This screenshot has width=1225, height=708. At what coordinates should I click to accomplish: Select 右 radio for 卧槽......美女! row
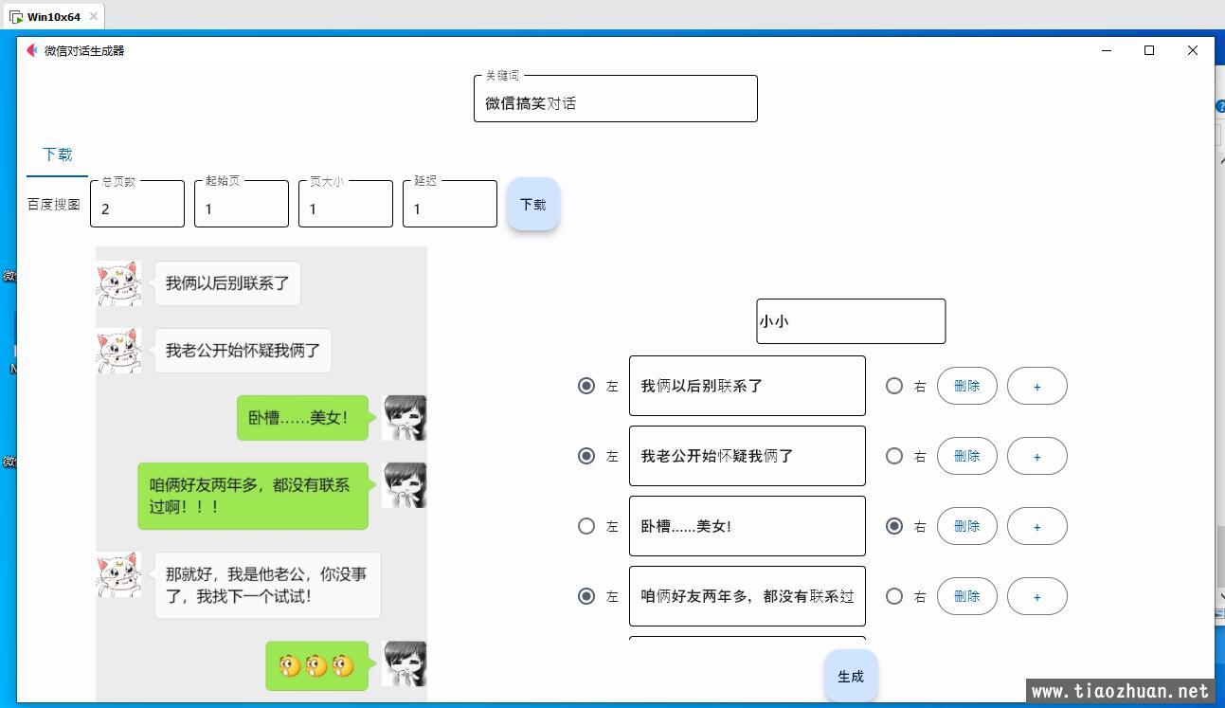(x=894, y=526)
